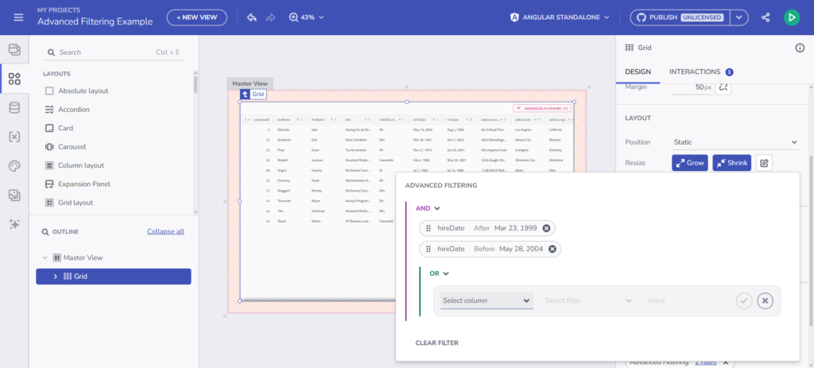Cancel the new filter condition row

(x=766, y=300)
